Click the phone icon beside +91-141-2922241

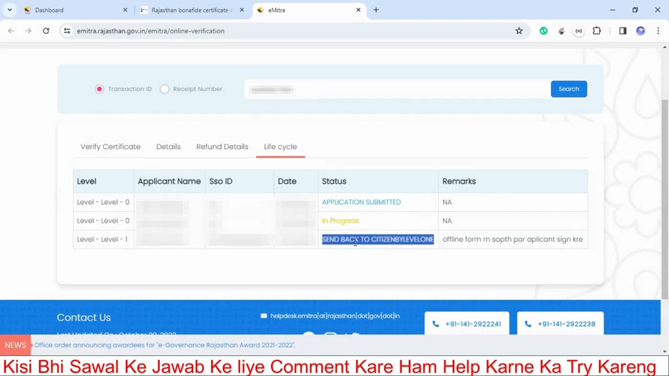click(435, 324)
